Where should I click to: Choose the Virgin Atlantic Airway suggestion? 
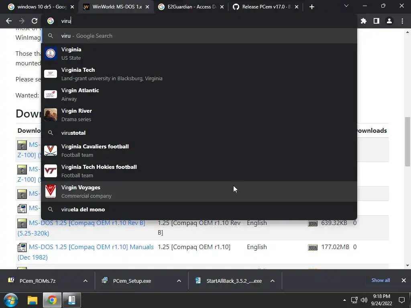pos(199,94)
